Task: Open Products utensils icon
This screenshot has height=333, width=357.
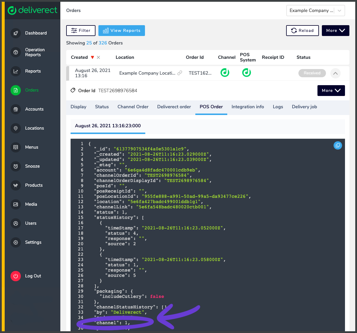Action: point(16,185)
